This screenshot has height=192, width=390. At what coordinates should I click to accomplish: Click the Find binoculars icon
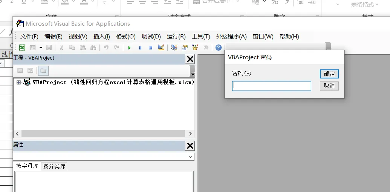click(93, 47)
